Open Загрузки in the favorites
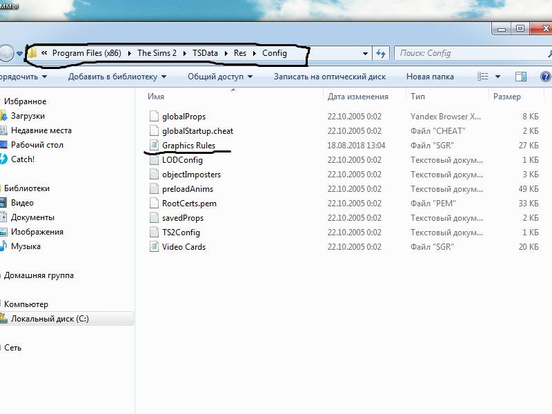The image size is (552, 414). click(x=28, y=116)
